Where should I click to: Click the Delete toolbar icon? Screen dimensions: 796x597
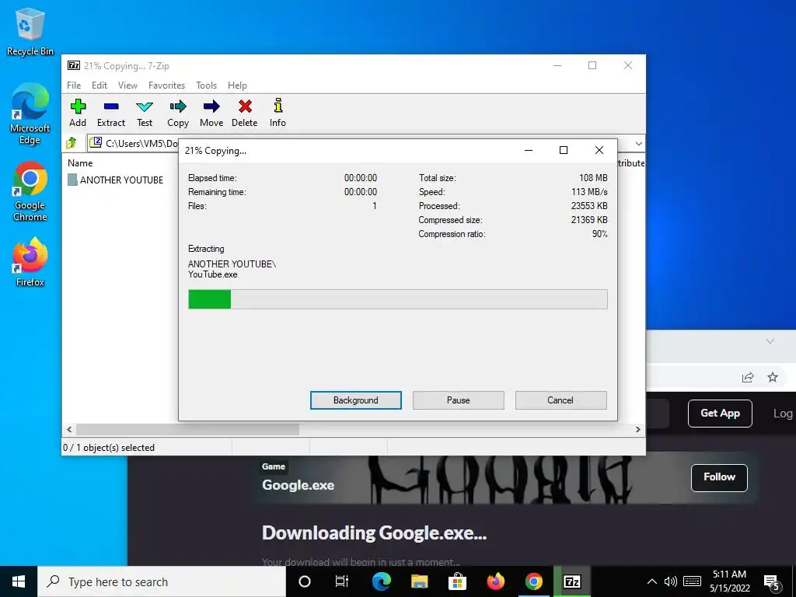(x=245, y=113)
